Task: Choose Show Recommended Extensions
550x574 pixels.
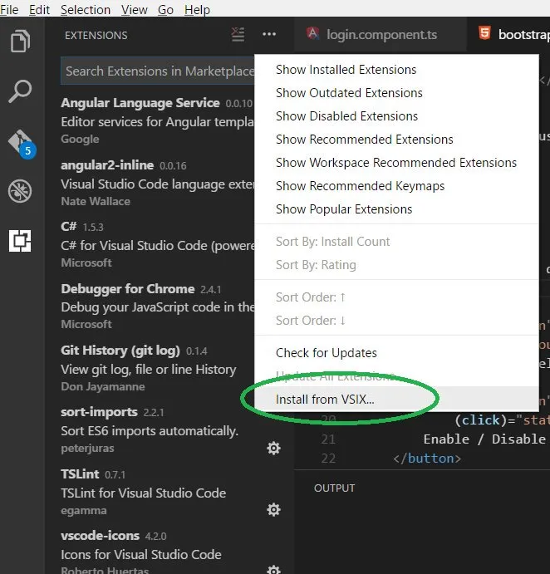Action: click(x=396, y=140)
